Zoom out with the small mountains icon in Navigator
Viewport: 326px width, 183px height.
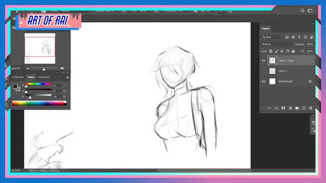point(28,68)
